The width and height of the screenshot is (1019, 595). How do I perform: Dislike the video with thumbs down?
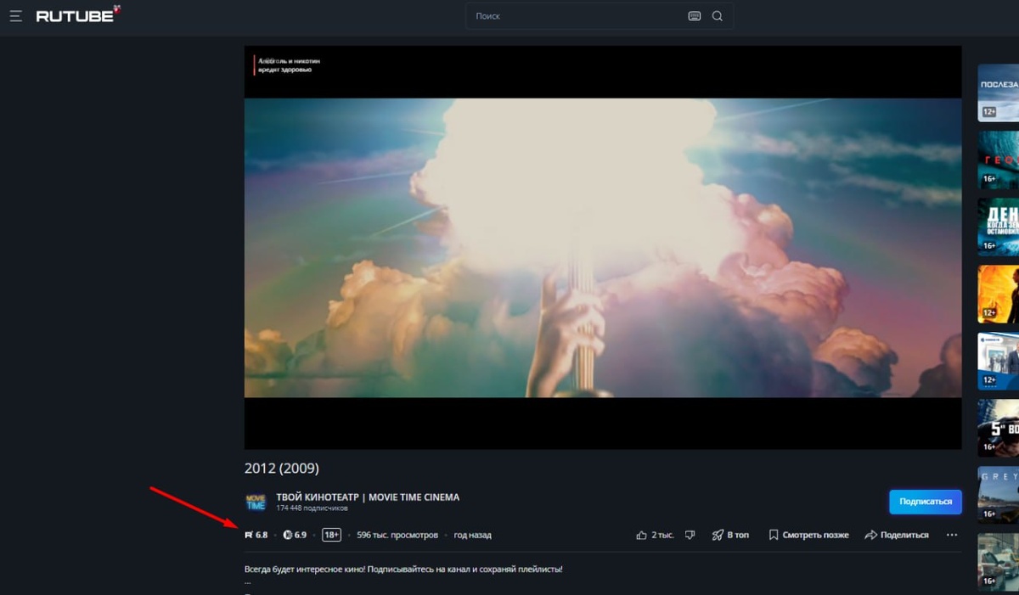click(690, 535)
